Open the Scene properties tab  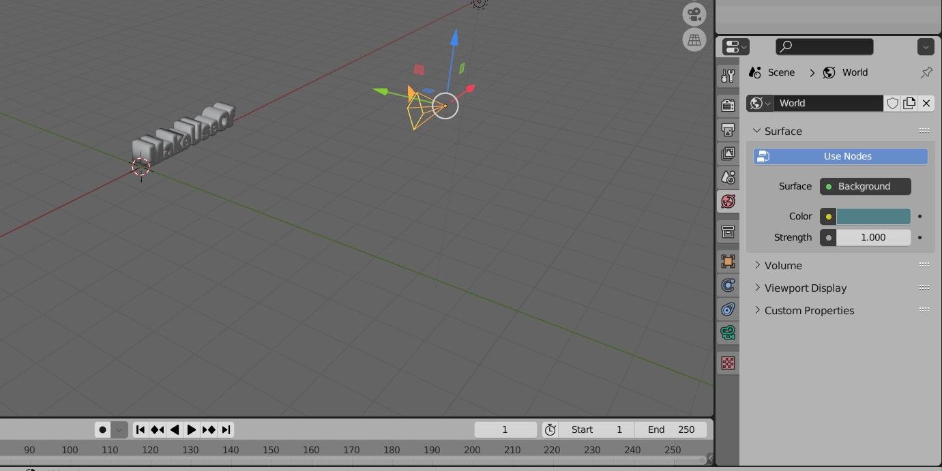(728, 177)
